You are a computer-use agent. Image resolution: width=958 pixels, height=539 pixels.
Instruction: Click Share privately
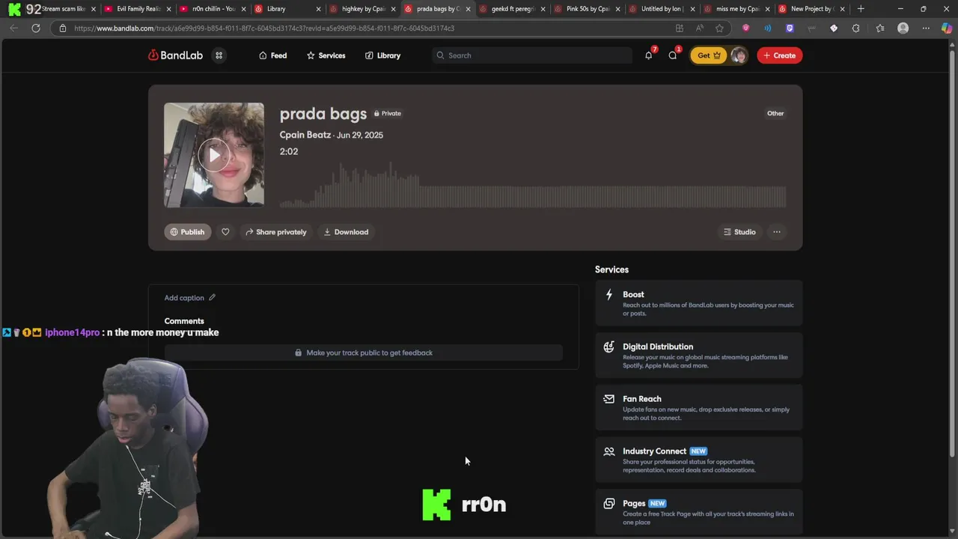click(275, 232)
